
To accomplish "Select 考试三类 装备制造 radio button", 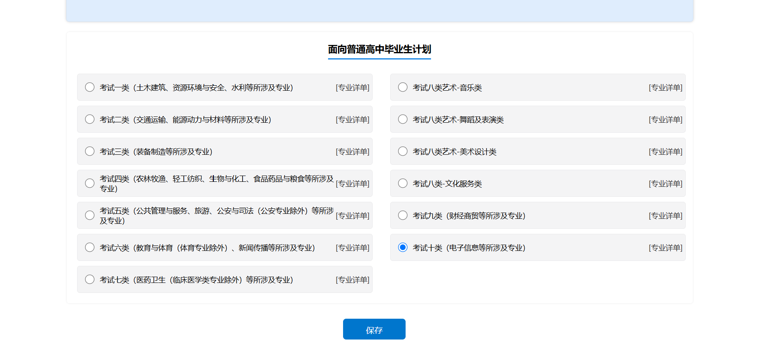I will (x=90, y=151).
